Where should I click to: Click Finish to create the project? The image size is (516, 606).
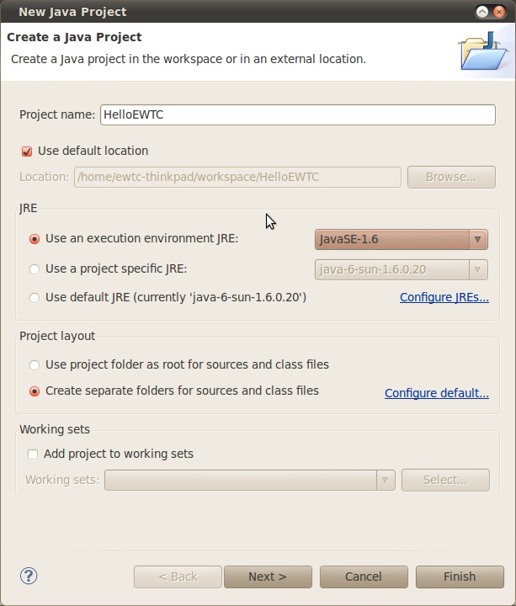[x=460, y=577]
